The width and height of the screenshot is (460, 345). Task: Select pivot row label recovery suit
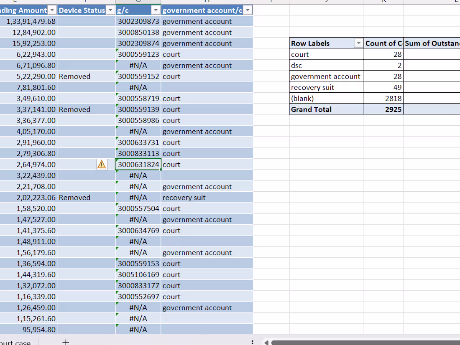[327, 87]
